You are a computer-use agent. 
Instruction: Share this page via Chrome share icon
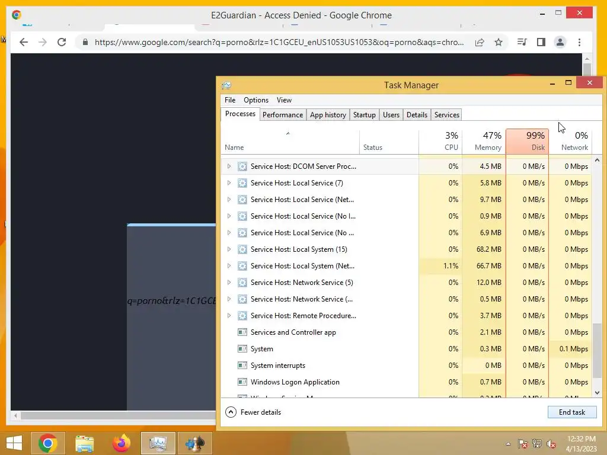(480, 42)
